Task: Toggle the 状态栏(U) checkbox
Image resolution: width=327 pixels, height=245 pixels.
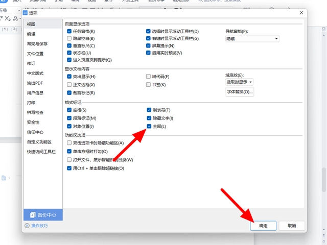Action: tap(69, 53)
